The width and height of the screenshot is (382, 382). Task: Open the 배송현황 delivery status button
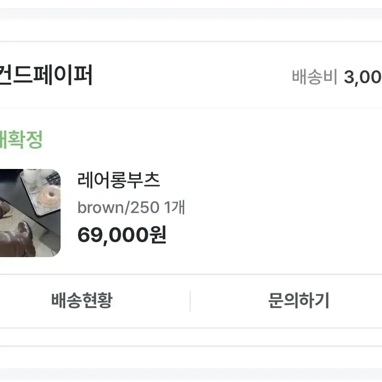pyautogui.click(x=82, y=301)
